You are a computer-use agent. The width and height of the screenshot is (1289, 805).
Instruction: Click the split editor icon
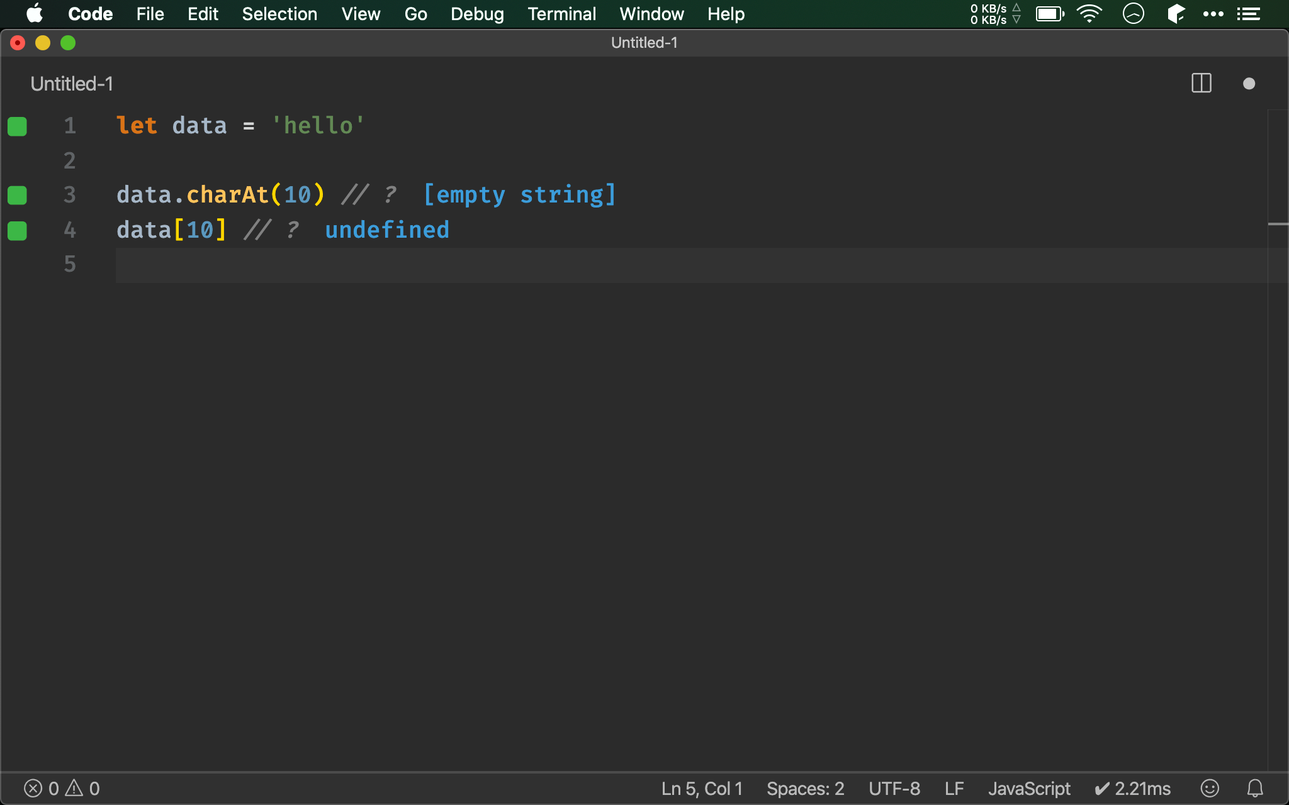click(x=1201, y=84)
